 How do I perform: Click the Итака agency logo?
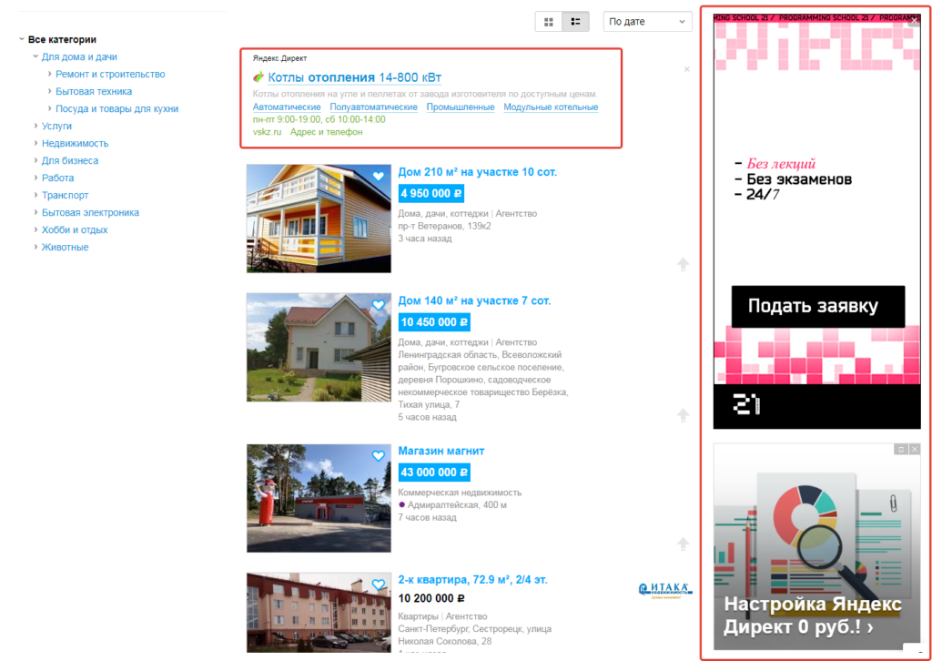665,590
